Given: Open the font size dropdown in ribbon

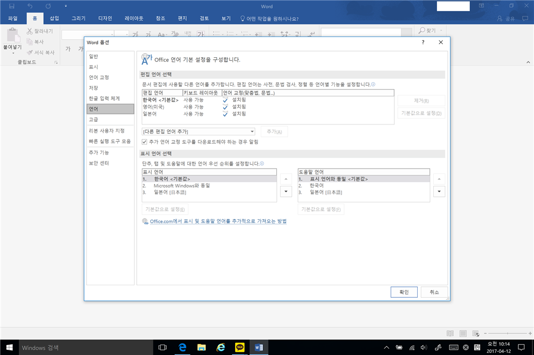Looking at the screenshot, I should pos(127,34).
